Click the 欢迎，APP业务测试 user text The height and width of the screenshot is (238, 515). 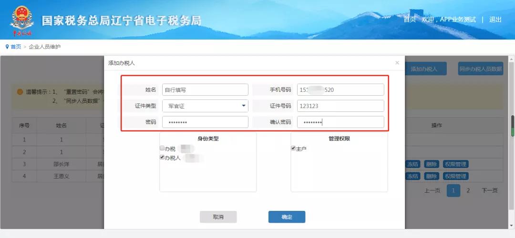pyautogui.click(x=449, y=20)
